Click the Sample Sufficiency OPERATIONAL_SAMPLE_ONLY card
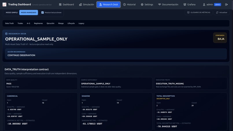This screenshot has height=131, width=233. coord(116,83)
